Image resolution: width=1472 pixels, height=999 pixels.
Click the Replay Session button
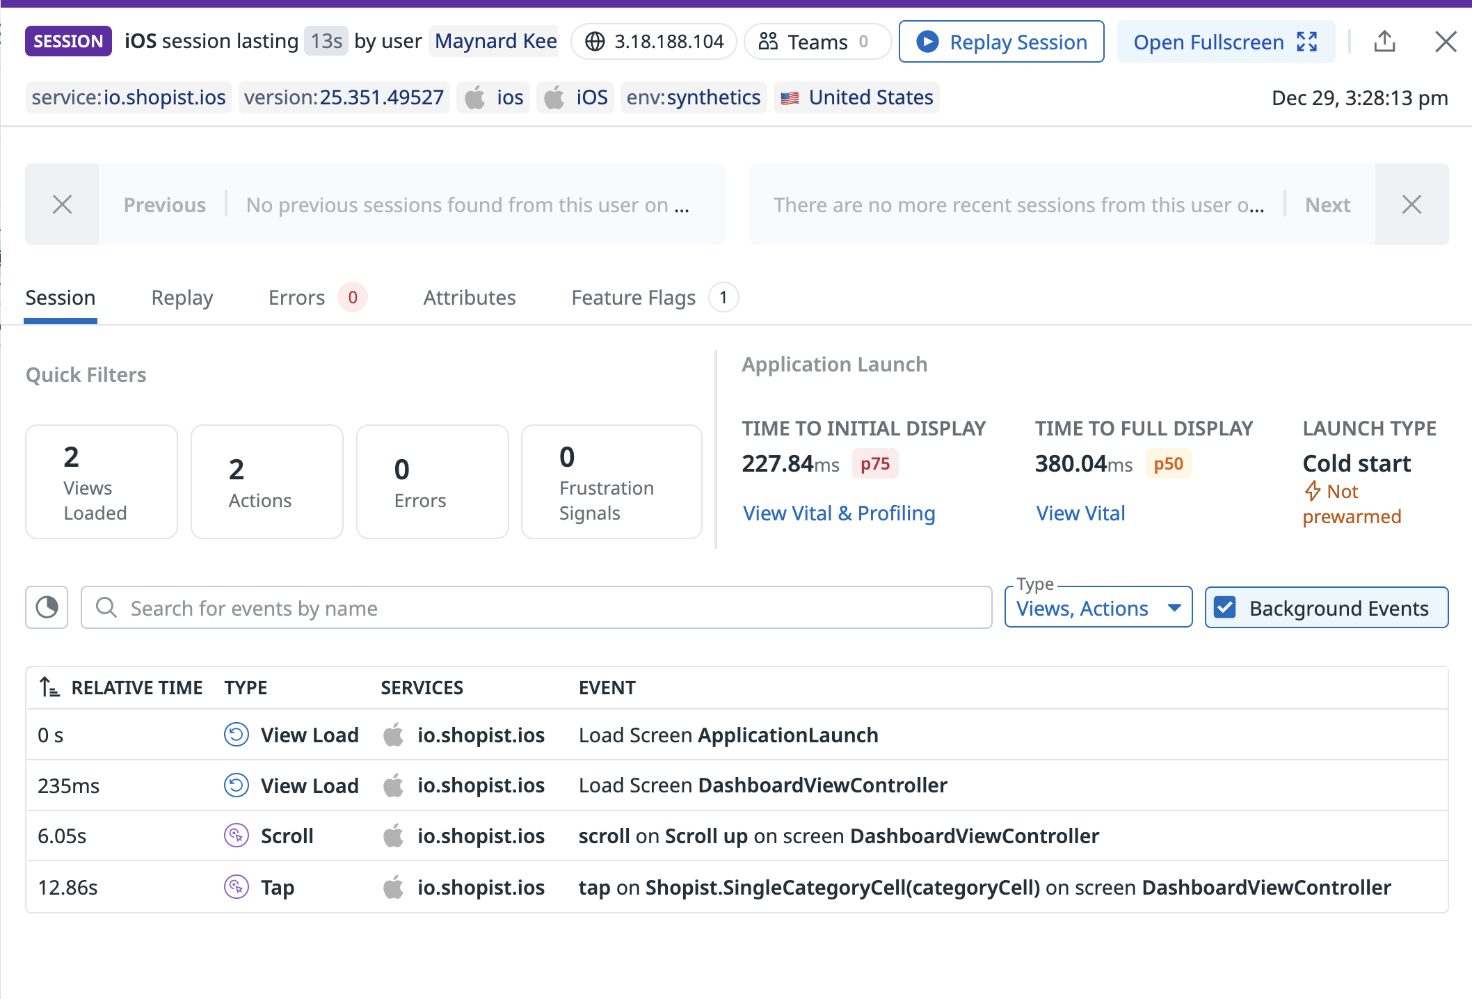[x=1001, y=42]
